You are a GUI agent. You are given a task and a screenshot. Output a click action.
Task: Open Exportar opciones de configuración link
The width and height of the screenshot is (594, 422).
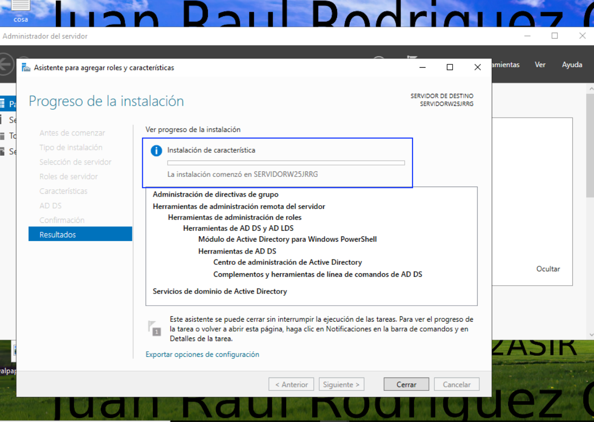click(202, 354)
